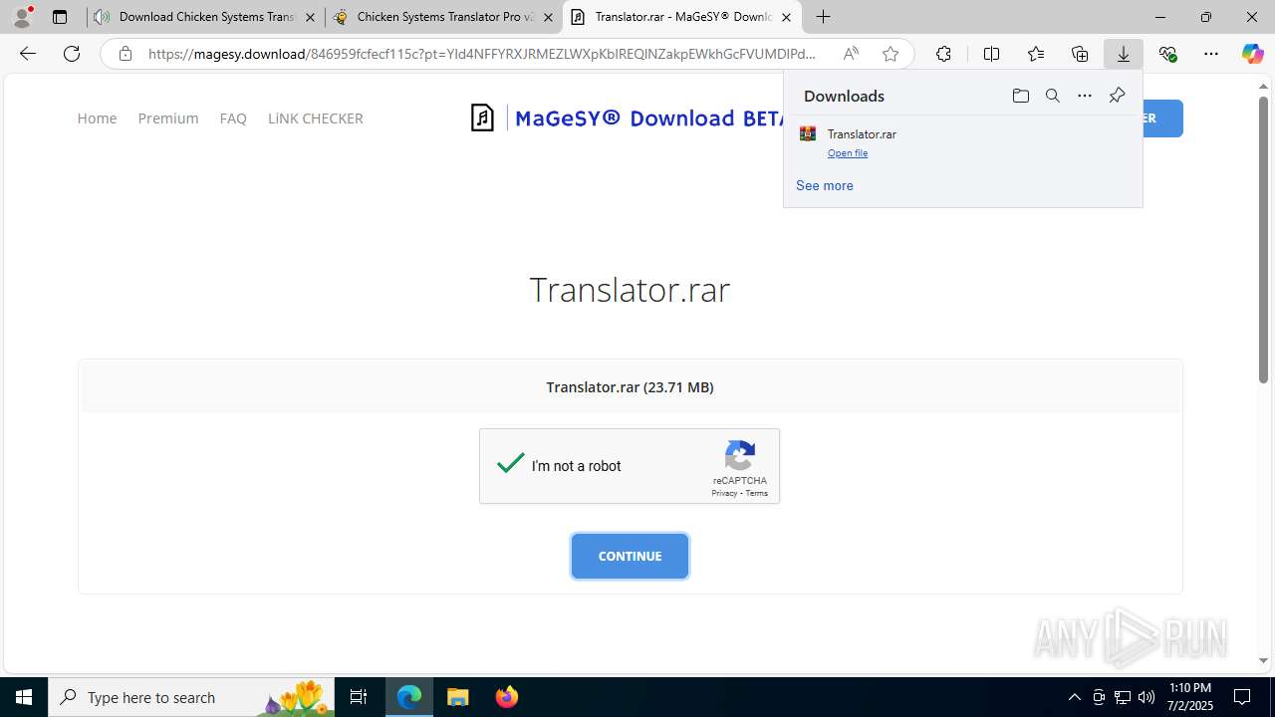
Task: Click the browser Back arrow
Action: pos(28,54)
